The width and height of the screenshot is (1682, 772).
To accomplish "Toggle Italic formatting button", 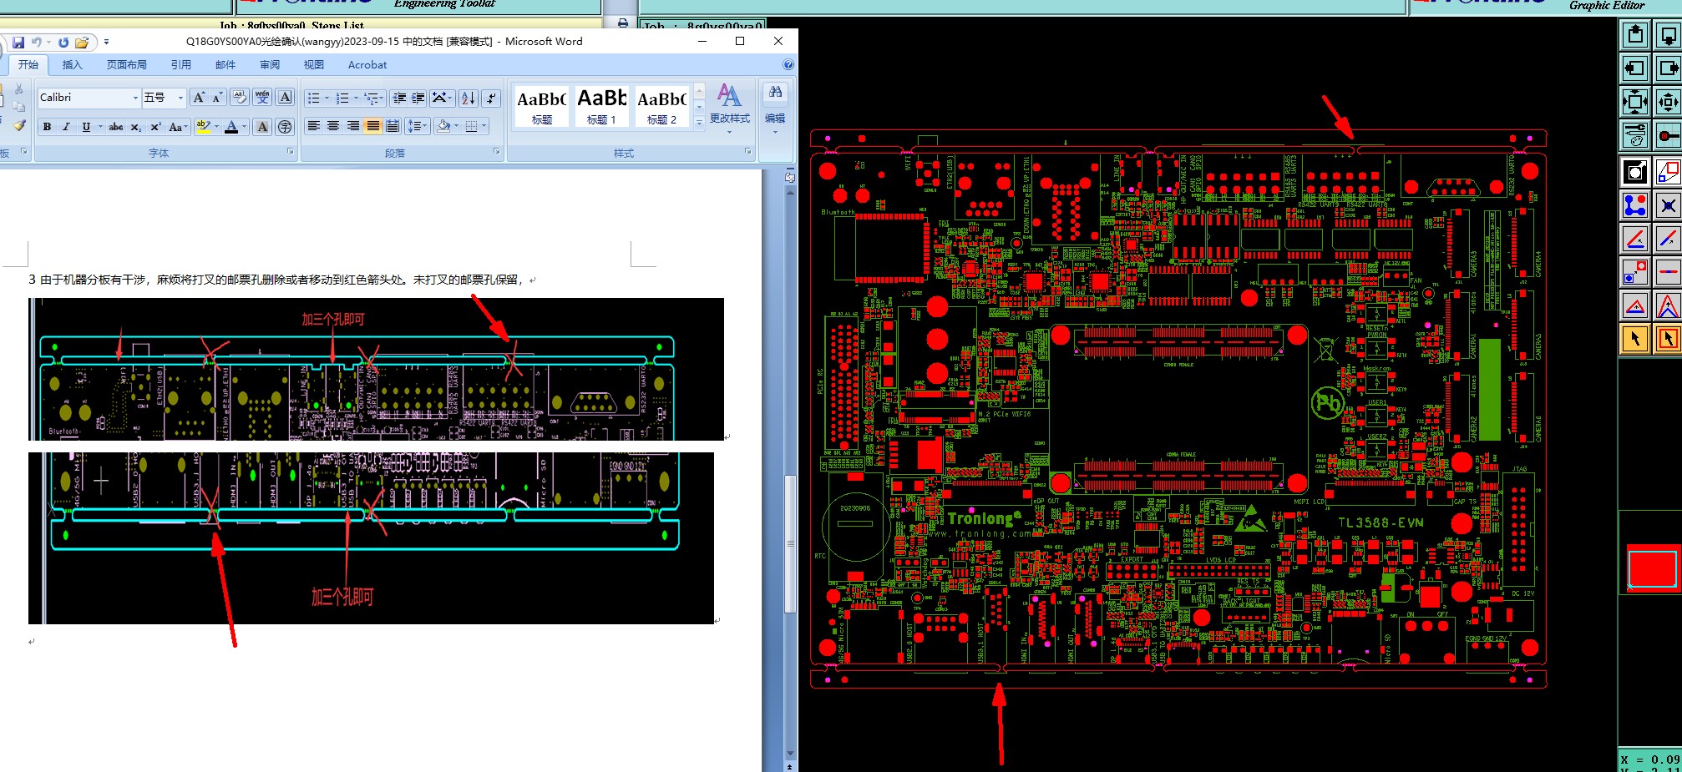I will 66,127.
